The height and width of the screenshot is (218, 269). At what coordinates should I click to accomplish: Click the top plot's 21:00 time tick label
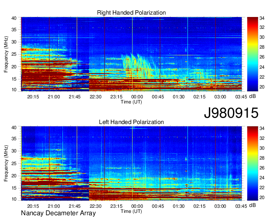pyautogui.click(x=54, y=97)
